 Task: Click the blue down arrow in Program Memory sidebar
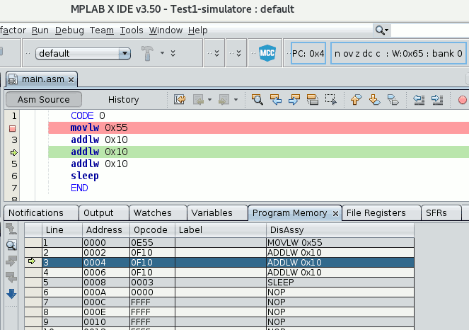[x=11, y=293]
